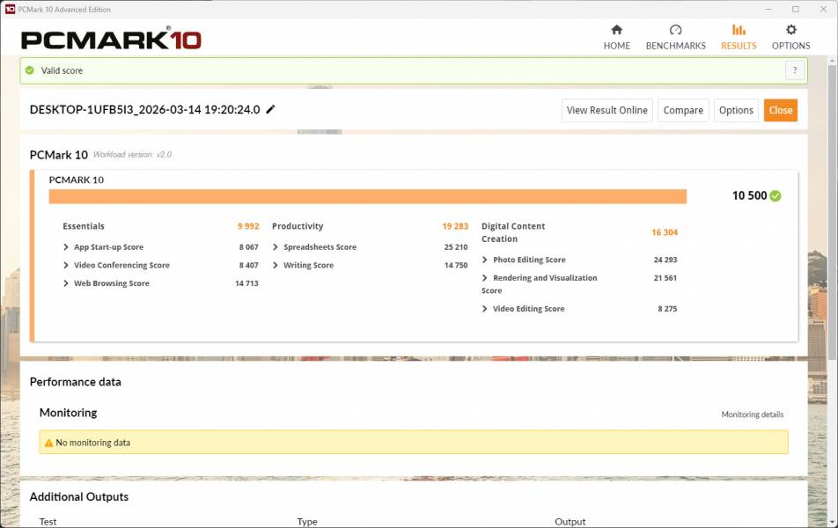
Task: Select the Results bar chart icon
Action: coord(738,30)
